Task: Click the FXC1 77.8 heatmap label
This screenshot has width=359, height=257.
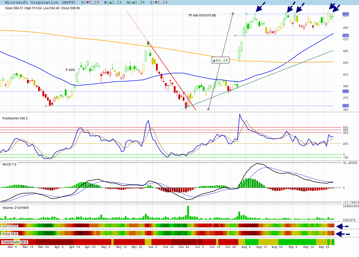Action: (9, 226)
